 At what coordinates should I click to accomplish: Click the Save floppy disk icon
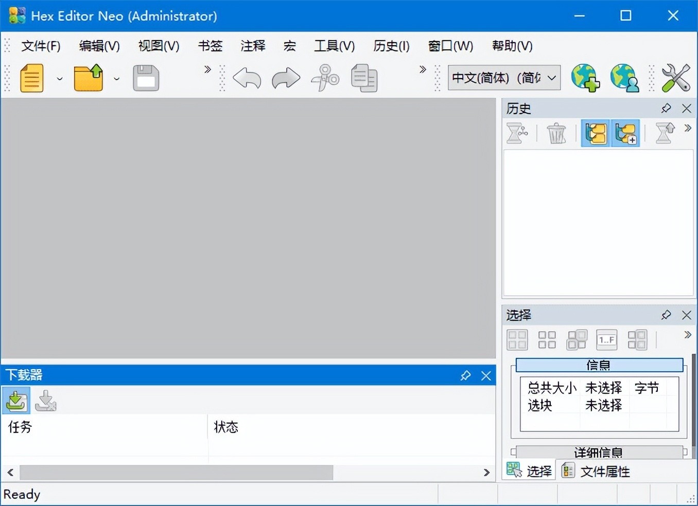coord(146,78)
